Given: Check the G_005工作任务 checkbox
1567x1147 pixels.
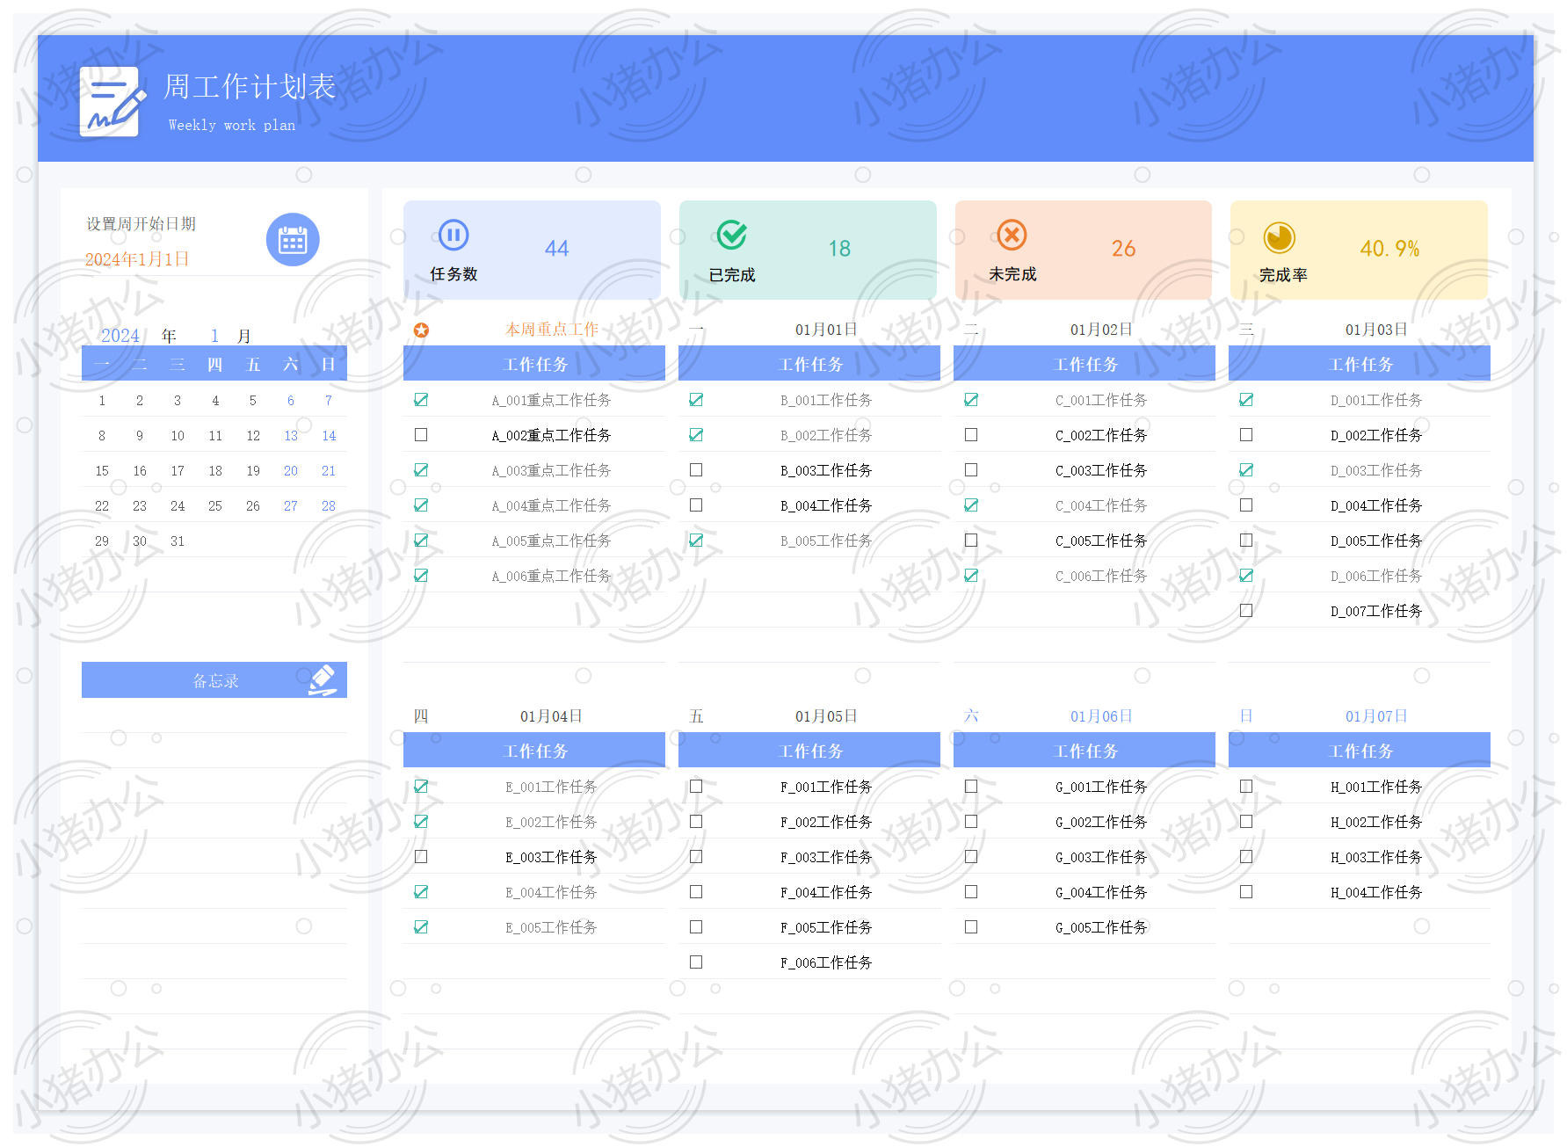Looking at the screenshot, I should pyautogui.click(x=971, y=927).
